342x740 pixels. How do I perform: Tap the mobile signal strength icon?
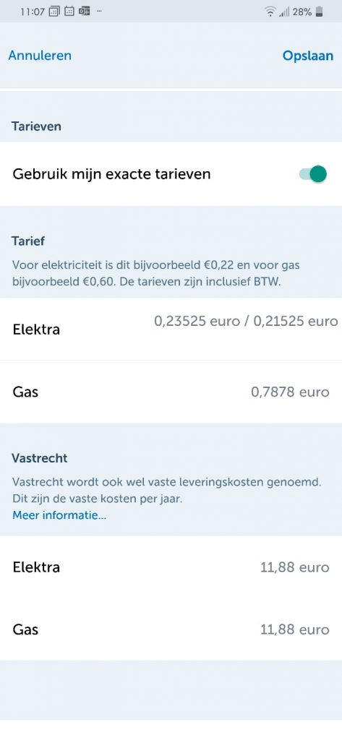click(284, 12)
